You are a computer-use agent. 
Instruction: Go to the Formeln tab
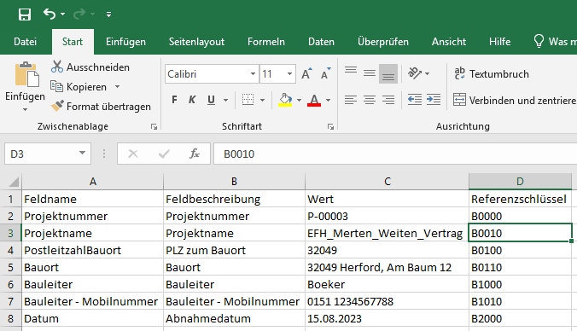[266, 42]
